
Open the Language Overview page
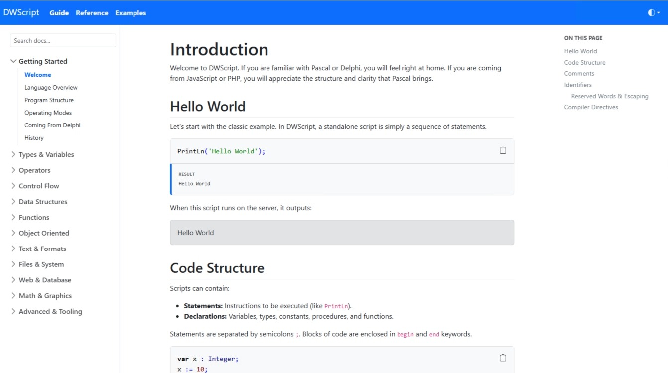click(x=51, y=87)
